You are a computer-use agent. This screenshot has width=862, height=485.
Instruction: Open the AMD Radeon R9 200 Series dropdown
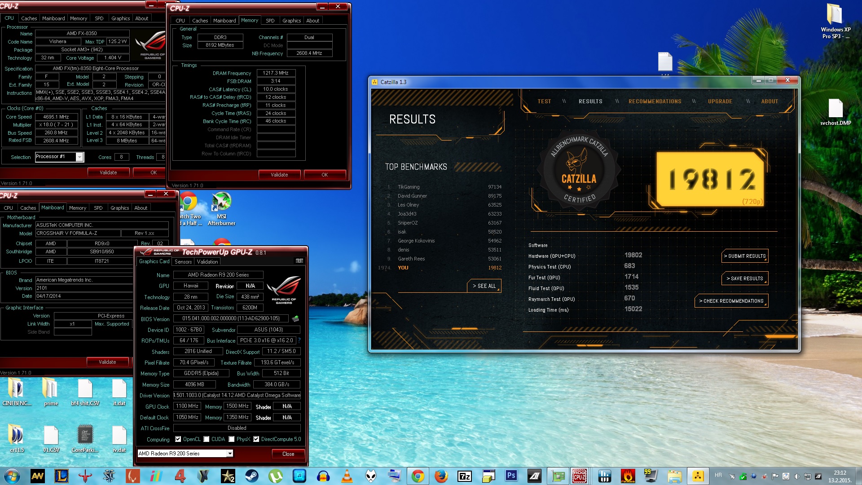point(185,454)
